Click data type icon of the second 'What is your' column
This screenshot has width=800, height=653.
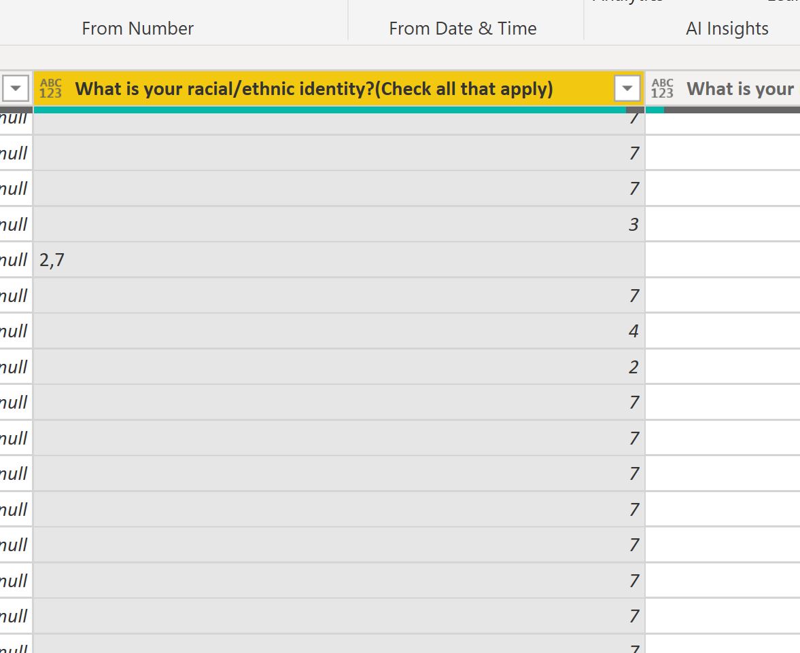click(x=662, y=89)
